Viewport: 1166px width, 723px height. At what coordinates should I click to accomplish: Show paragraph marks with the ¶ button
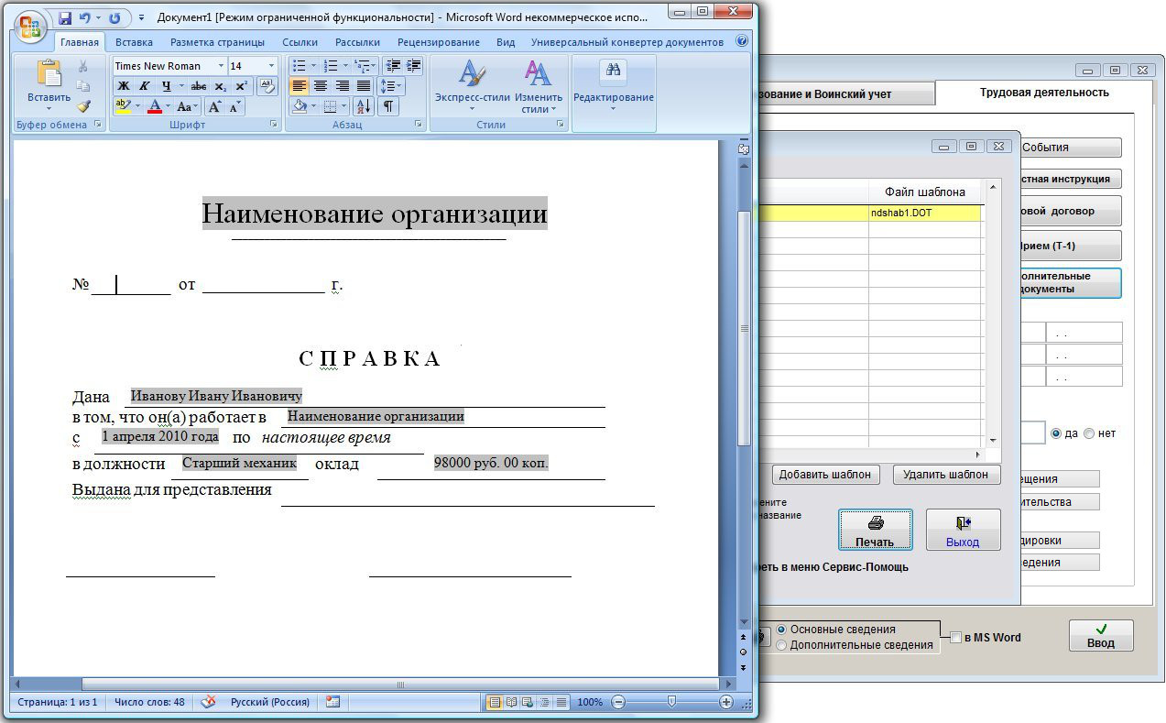388,106
